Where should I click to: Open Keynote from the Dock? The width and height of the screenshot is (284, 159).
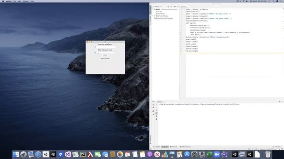172,155
